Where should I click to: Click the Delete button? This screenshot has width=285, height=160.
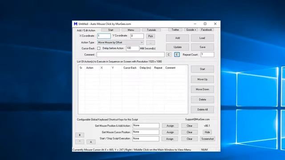click(202, 100)
